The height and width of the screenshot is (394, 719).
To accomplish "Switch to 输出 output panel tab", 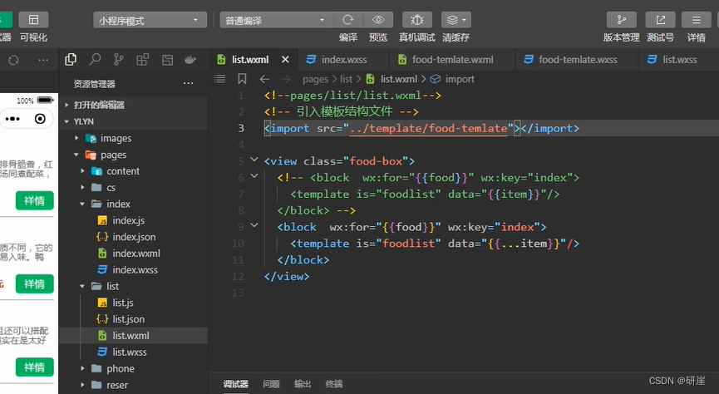I will click(303, 384).
